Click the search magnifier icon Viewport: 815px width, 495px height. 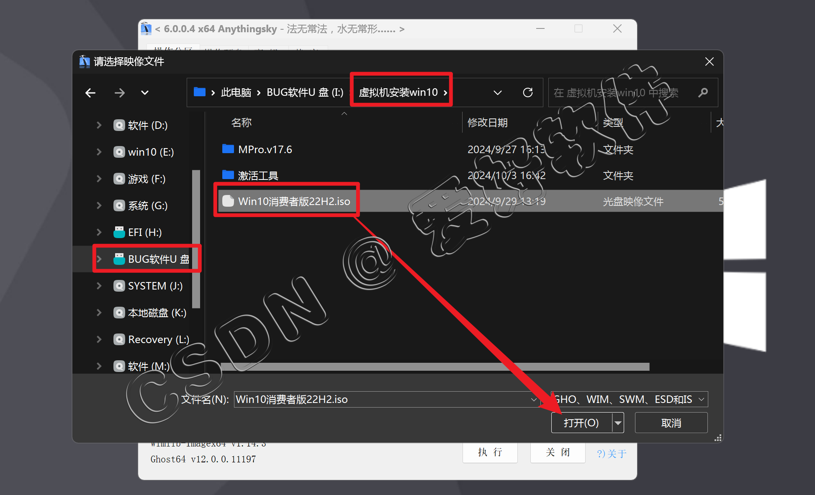point(703,92)
